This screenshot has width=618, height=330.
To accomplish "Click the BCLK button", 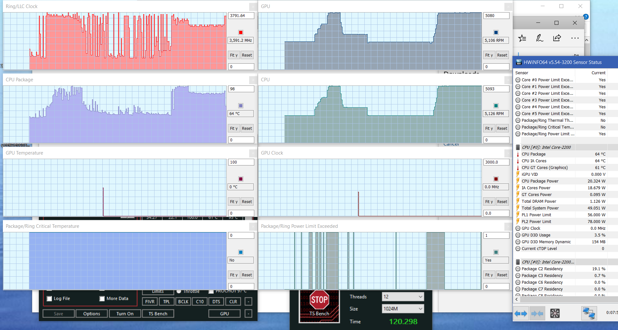I will [x=183, y=302].
